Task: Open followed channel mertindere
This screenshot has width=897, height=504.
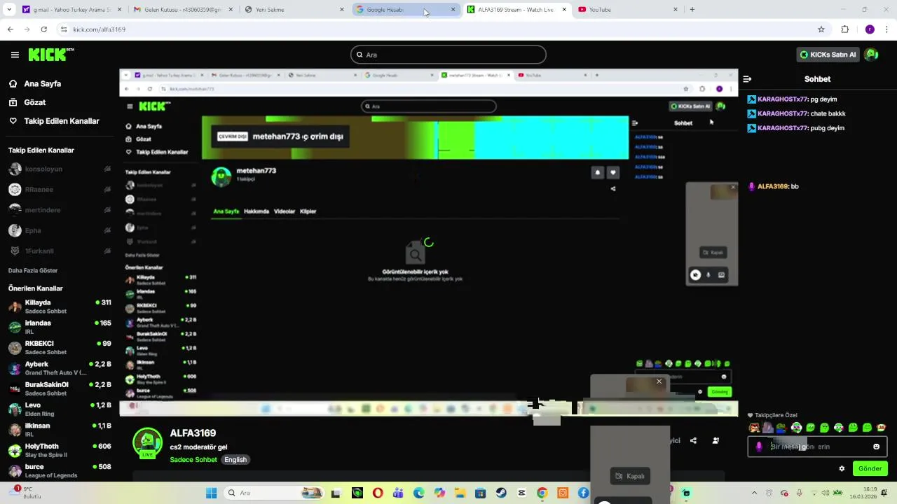Action: click(60, 210)
